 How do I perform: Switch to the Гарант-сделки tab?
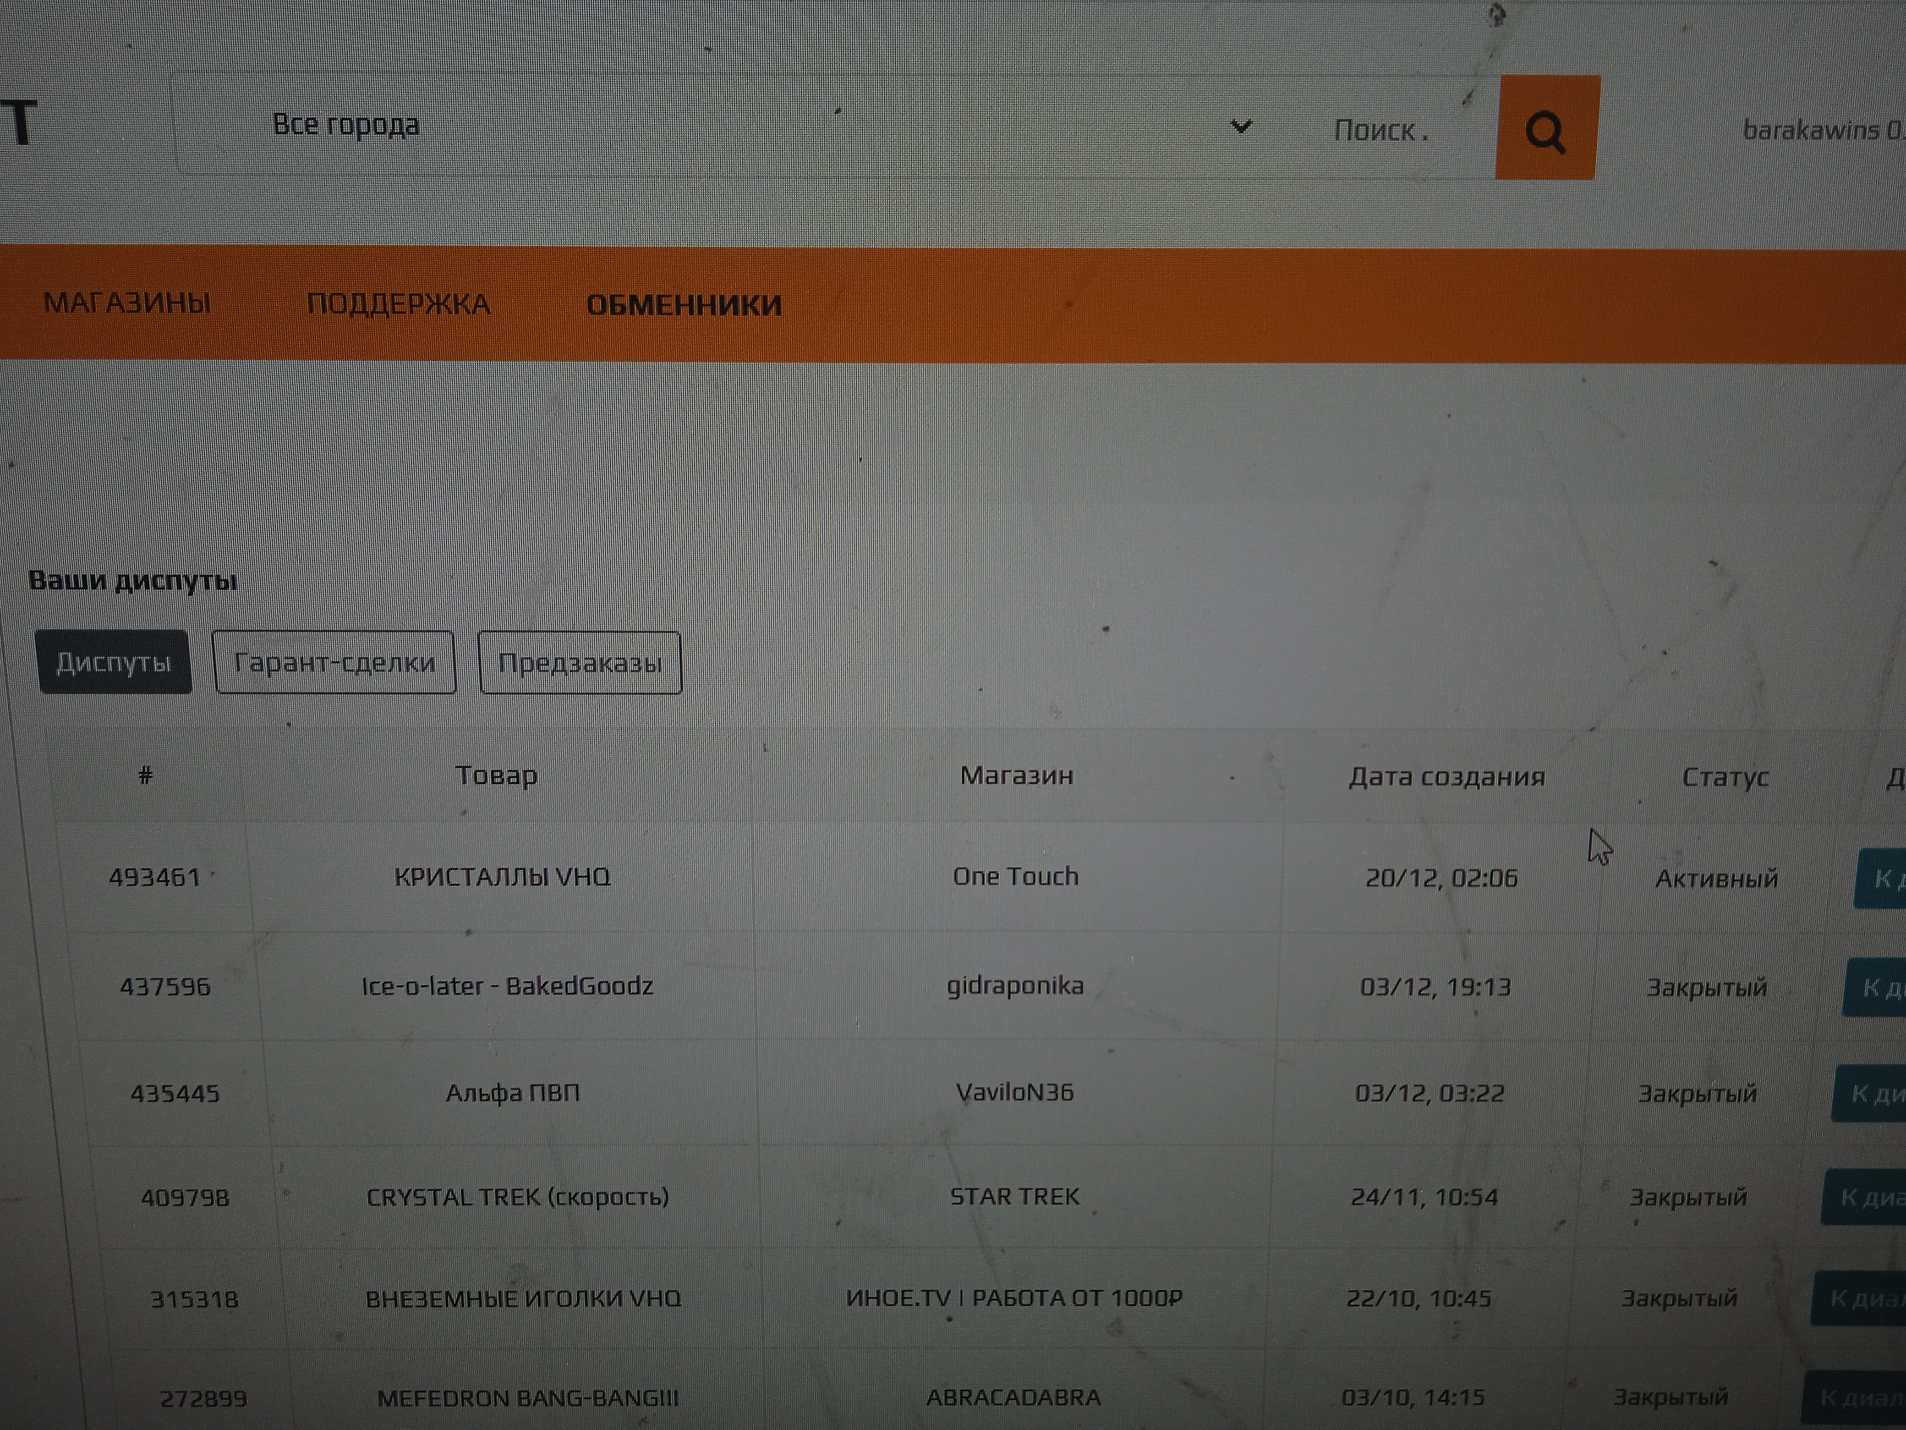334,662
